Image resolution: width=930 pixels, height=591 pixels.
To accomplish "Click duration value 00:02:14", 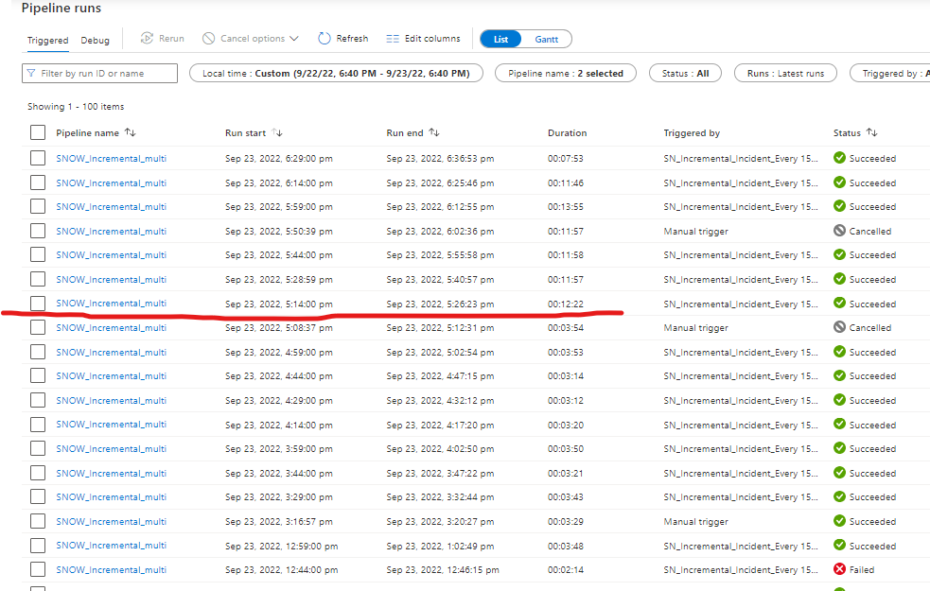I will click(x=565, y=569).
